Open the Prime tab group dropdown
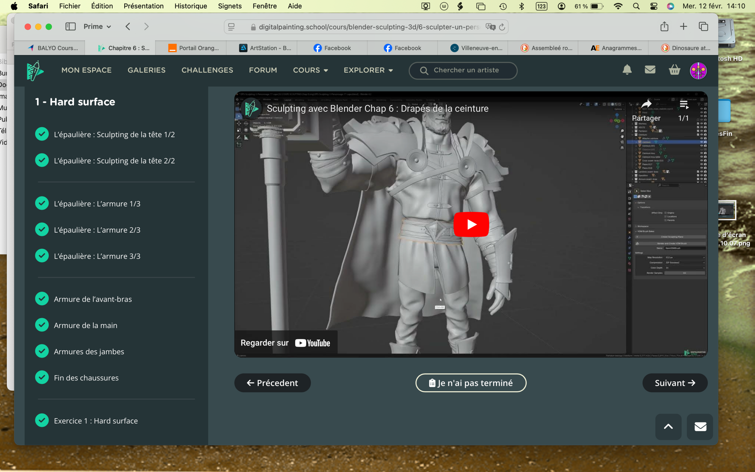 tap(97, 27)
